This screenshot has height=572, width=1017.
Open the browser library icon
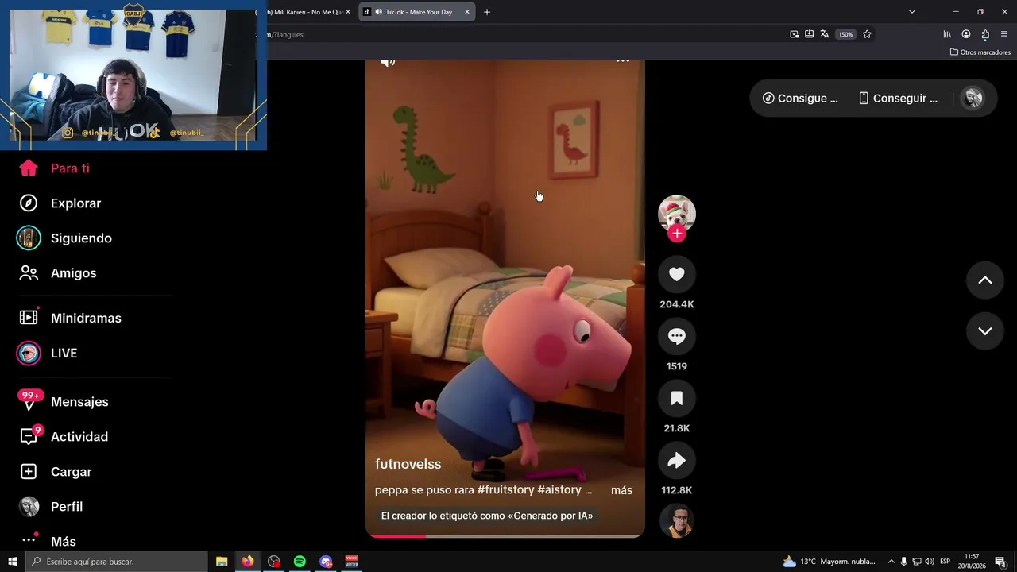(x=947, y=34)
